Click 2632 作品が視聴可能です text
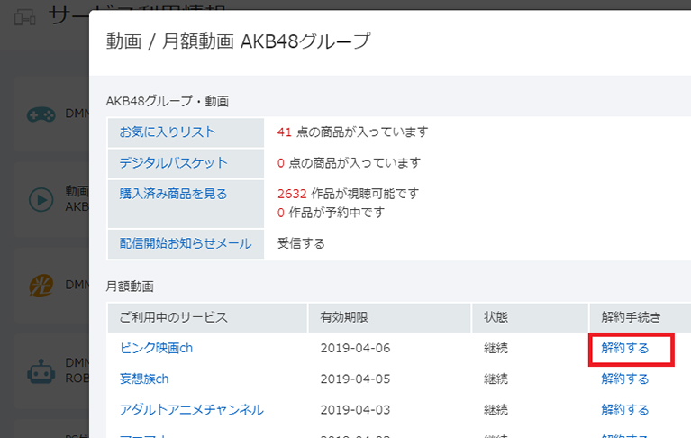The image size is (691, 438). click(x=348, y=194)
